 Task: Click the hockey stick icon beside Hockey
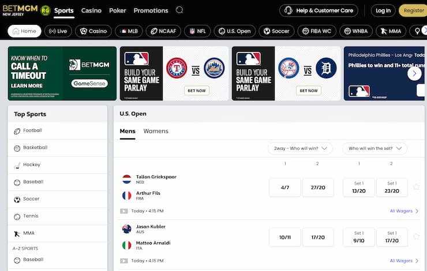(17, 165)
